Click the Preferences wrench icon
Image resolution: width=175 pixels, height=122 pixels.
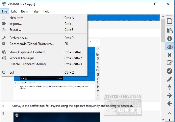(4, 38)
